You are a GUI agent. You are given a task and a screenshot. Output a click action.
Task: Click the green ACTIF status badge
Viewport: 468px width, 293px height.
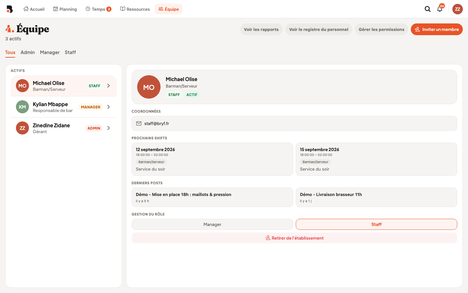pyautogui.click(x=192, y=95)
